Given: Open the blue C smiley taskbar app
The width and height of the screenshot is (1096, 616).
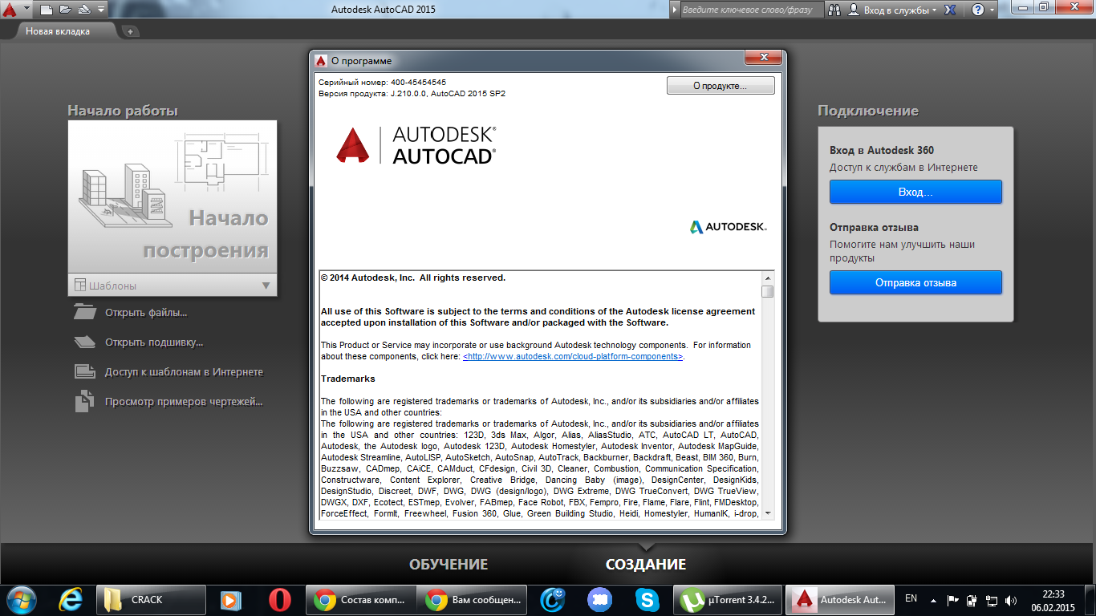Looking at the screenshot, I should pyautogui.click(x=552, y=599).
